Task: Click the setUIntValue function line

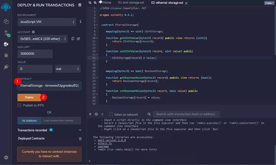Action: 149,51
